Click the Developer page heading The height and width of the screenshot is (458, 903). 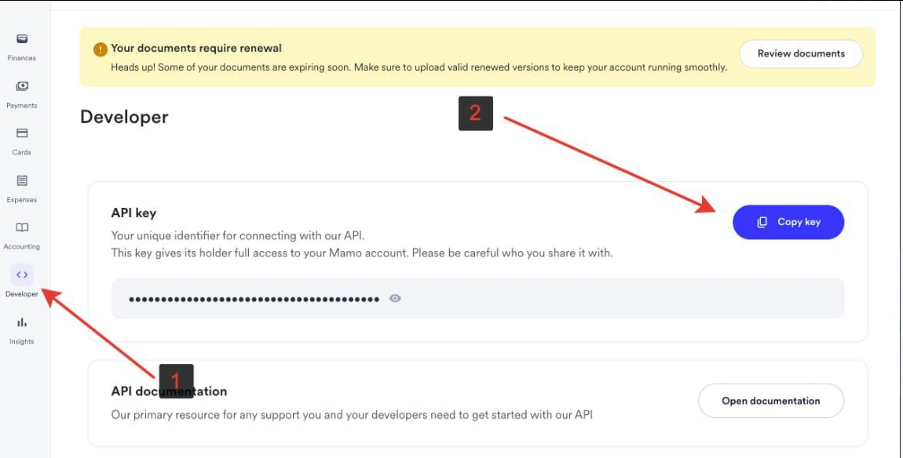point(124,117)
